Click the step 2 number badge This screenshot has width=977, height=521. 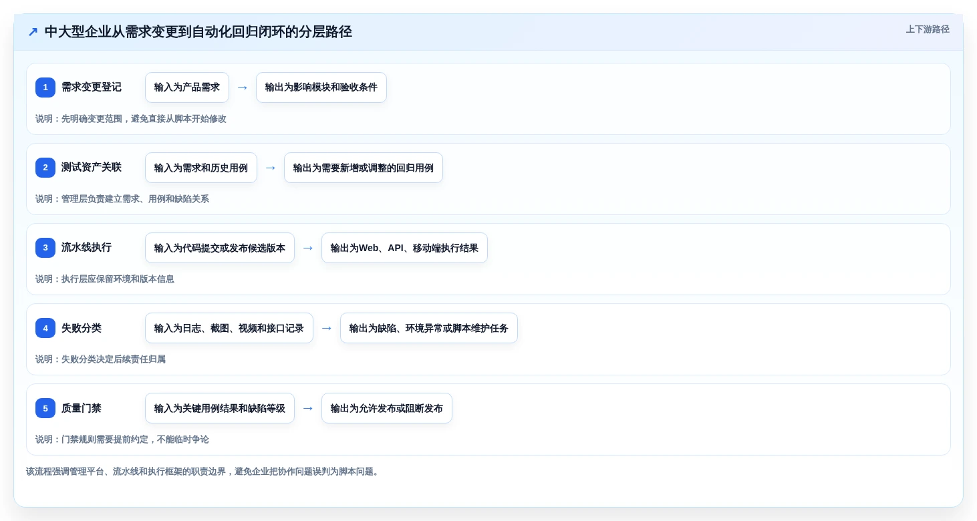(45, 168)
